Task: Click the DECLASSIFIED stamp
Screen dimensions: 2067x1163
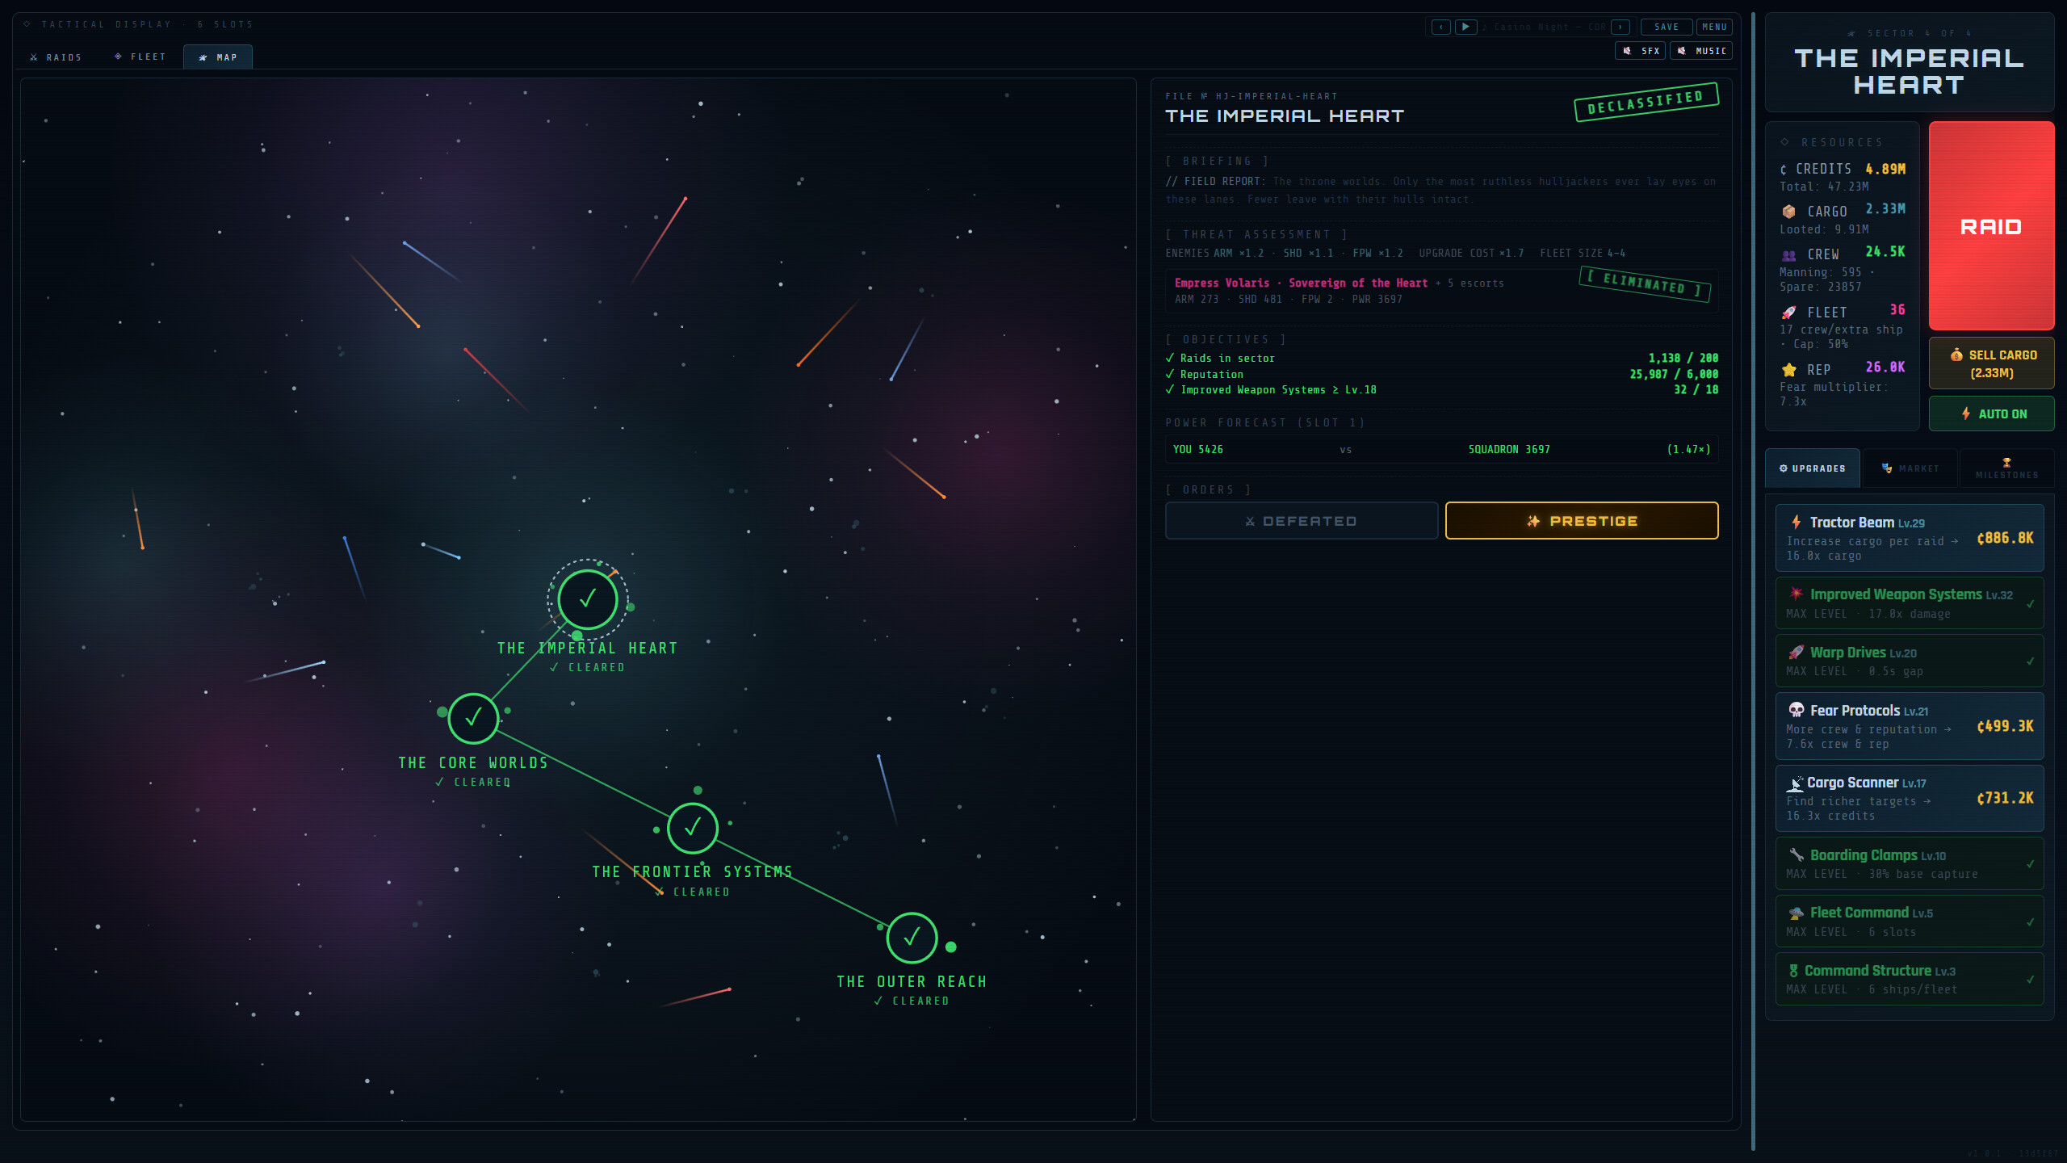Action: click(x=1646, y=102)
